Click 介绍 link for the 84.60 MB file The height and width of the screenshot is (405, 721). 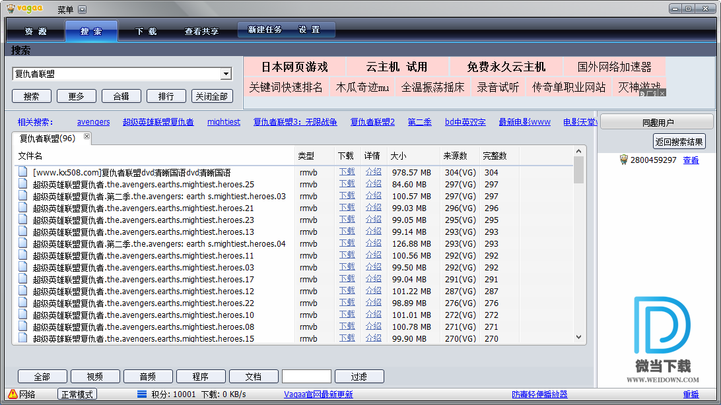pos(374,183)
